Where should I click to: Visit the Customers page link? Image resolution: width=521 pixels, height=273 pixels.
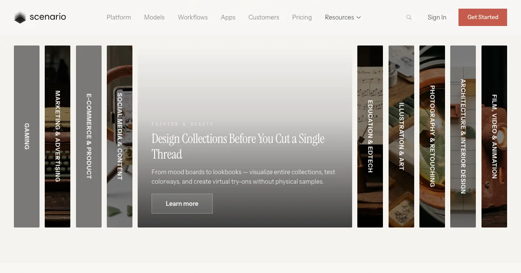[264, 17]
